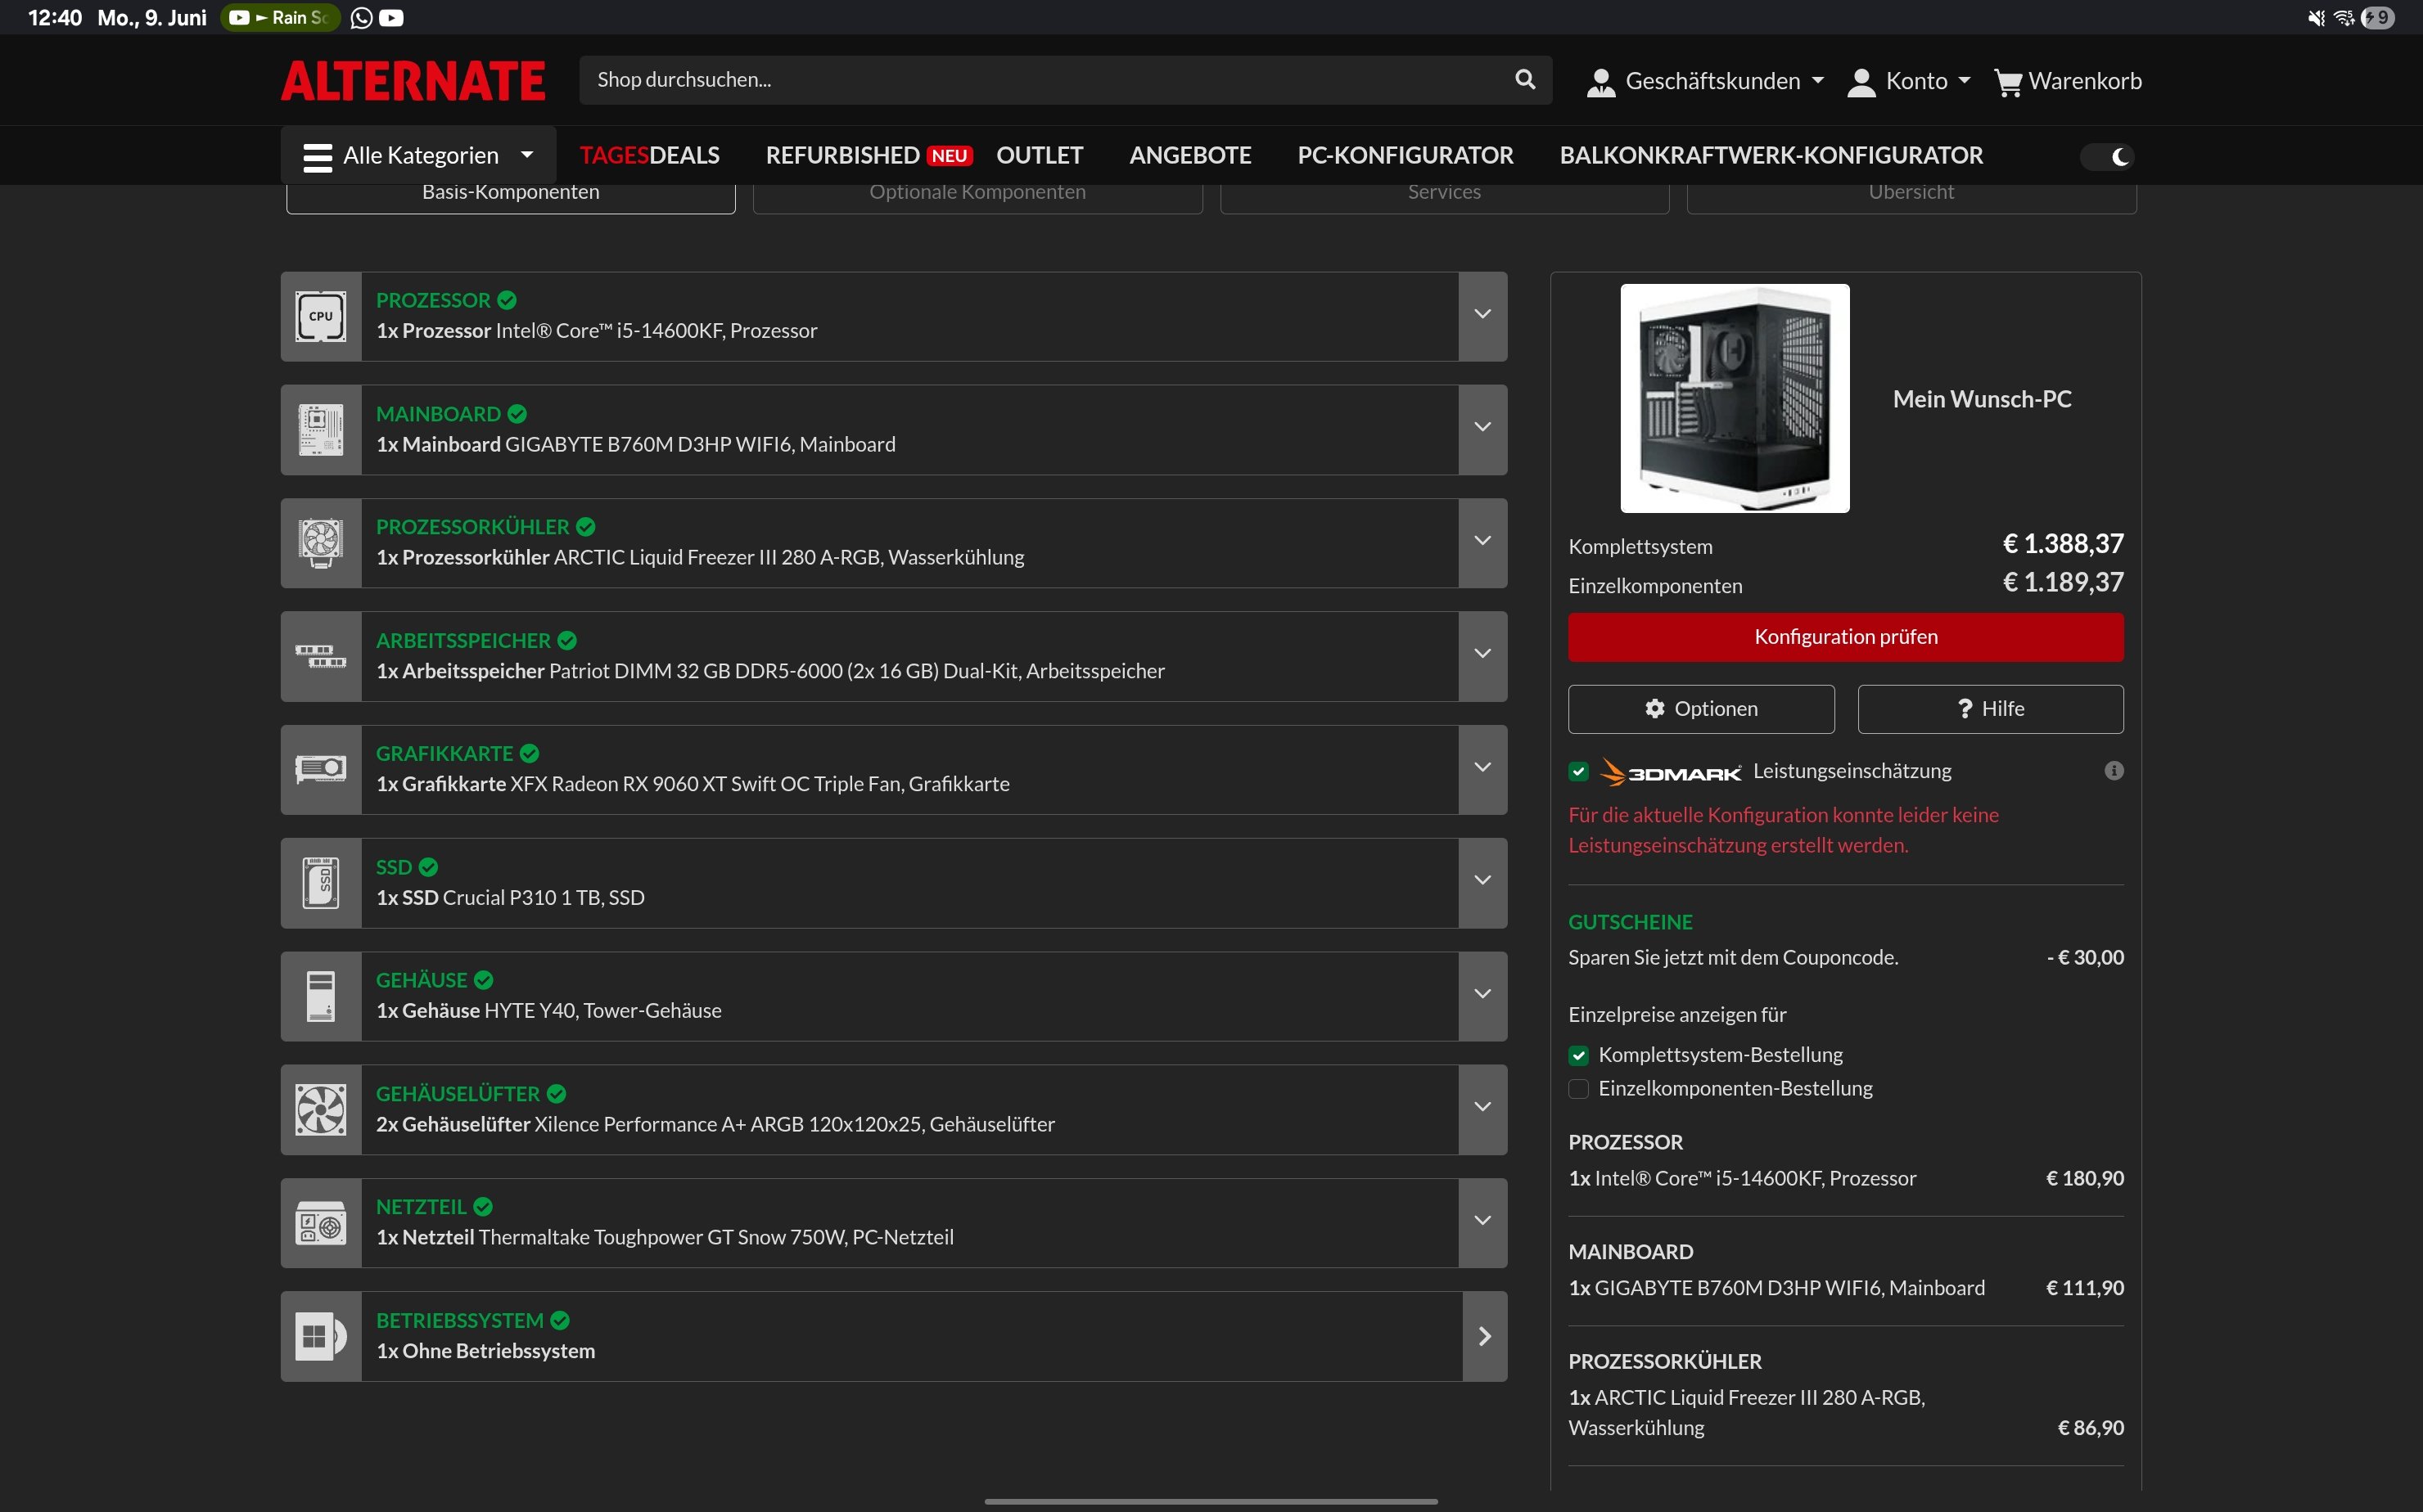
Task: Click the Mein Wunsch-PC case thumbnail
Action: click(x=1734, y=398)
